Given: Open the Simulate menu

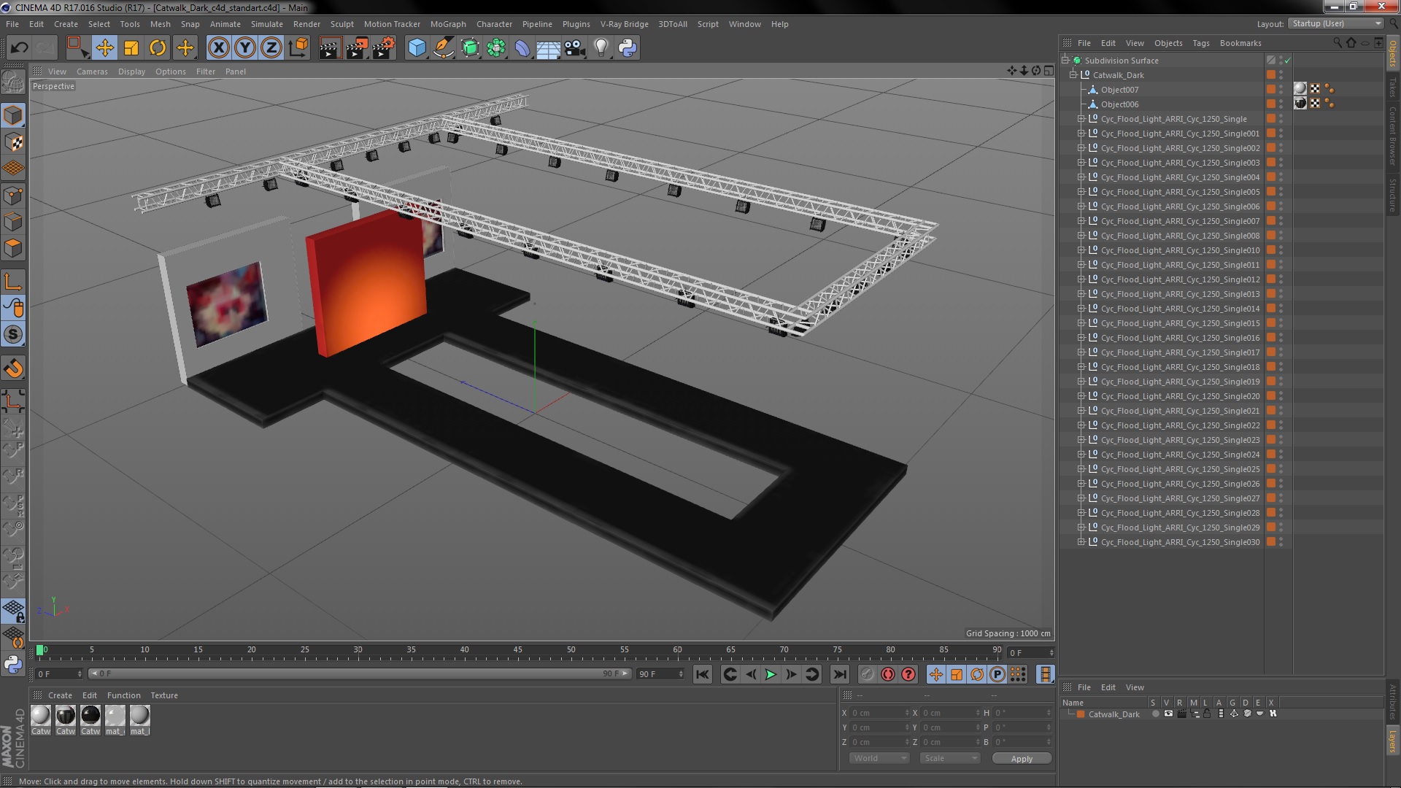Looking at the screenshot, I should [267, 24].
